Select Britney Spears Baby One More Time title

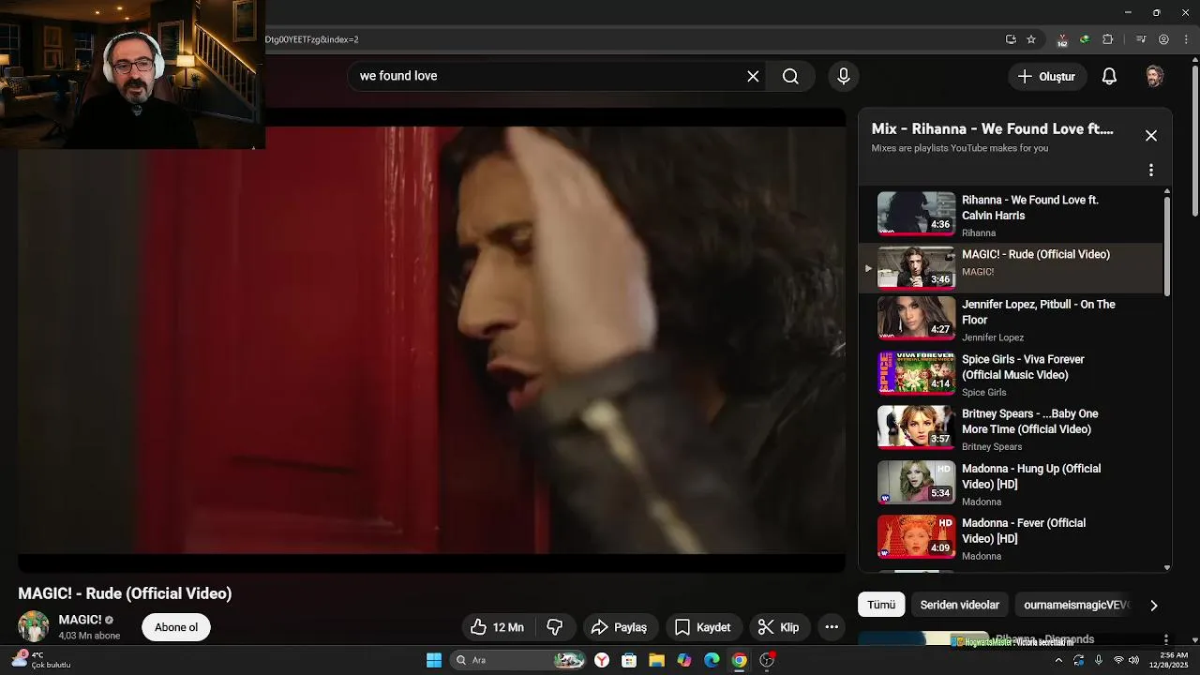pyautogui.click(x=1029, y=421)
